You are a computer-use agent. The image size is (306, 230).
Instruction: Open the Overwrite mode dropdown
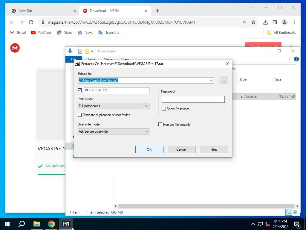pos(113,131)
